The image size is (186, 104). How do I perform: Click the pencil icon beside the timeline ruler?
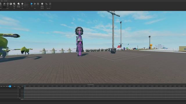click(x=22, y=86)
